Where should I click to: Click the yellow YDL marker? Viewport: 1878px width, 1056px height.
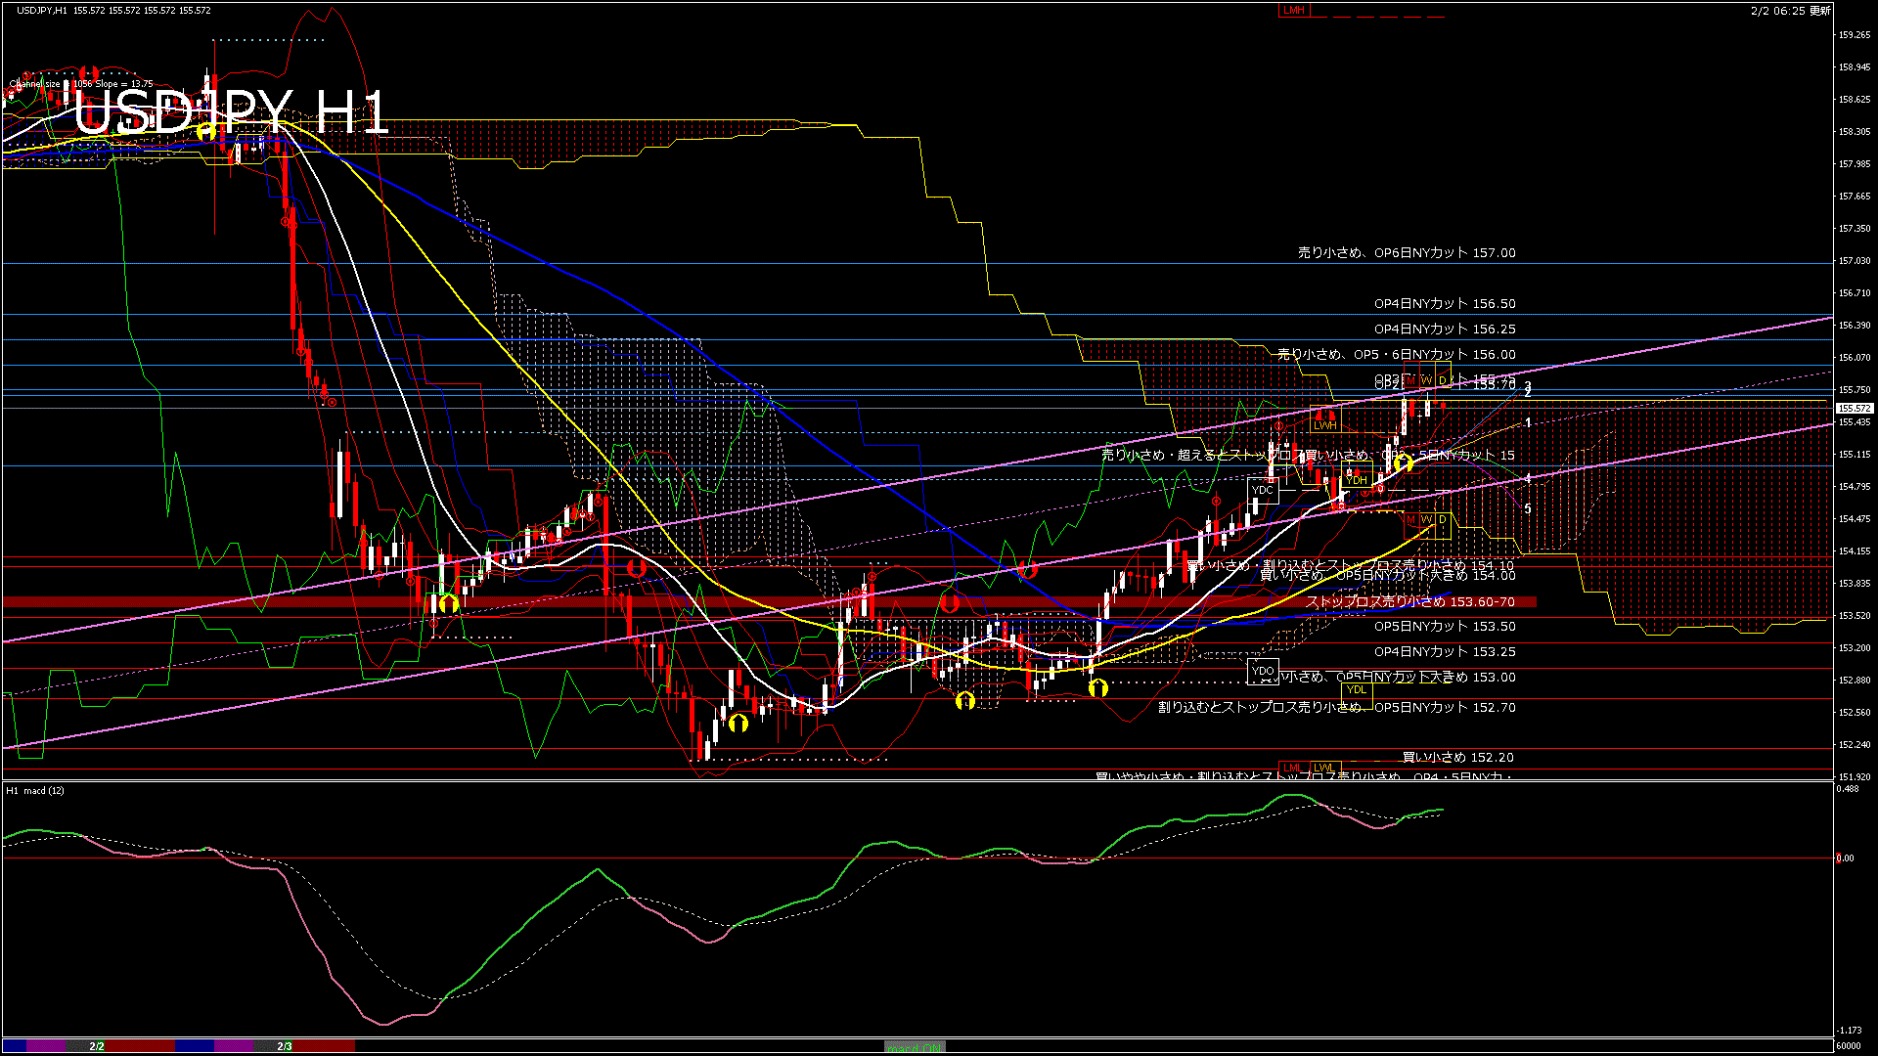(1357, 689)
